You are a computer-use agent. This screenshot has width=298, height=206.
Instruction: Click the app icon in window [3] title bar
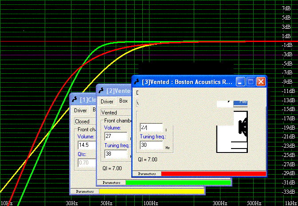(137, 82)
